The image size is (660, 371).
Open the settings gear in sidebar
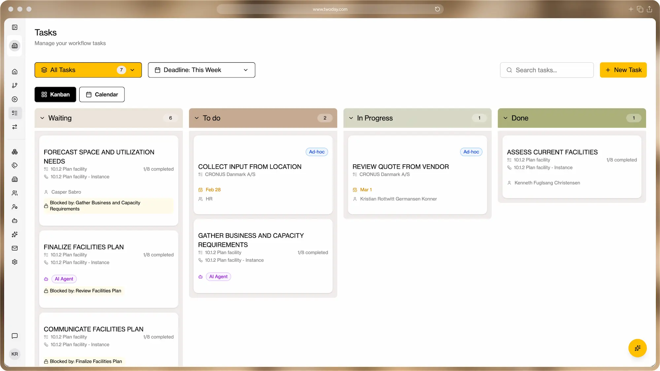tap(15, 262)
